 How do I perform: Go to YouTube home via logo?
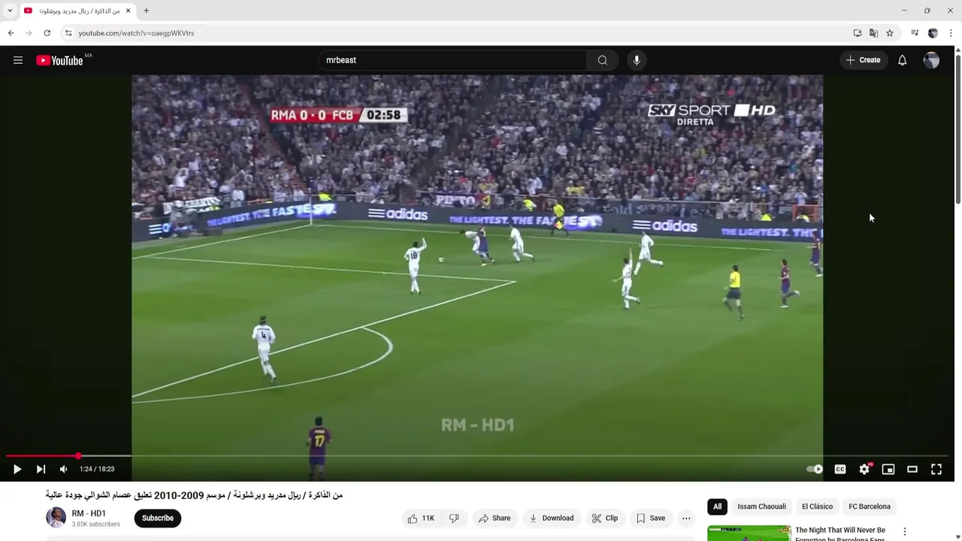tap(59, 60)
